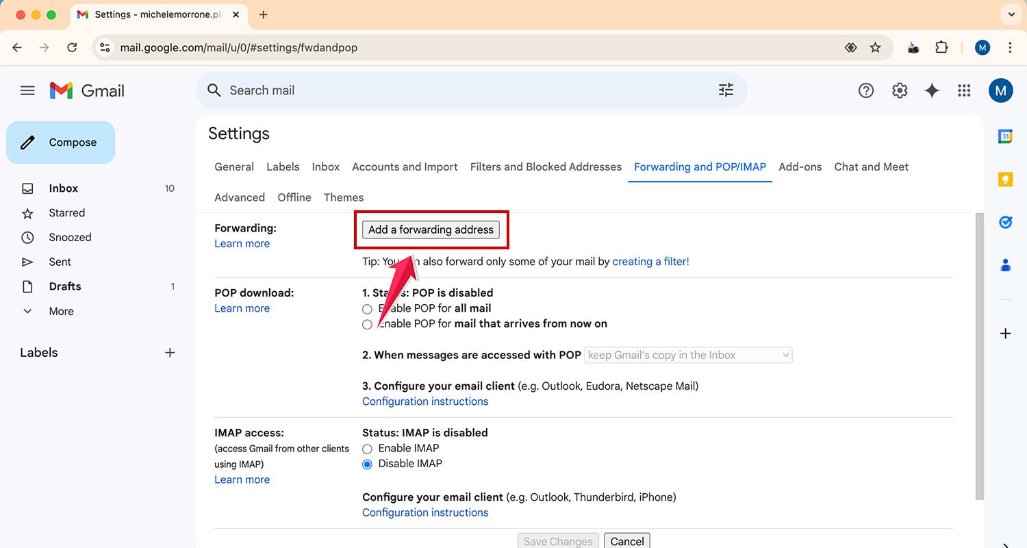Select the Compose pencil button

[x=60, y=142]
